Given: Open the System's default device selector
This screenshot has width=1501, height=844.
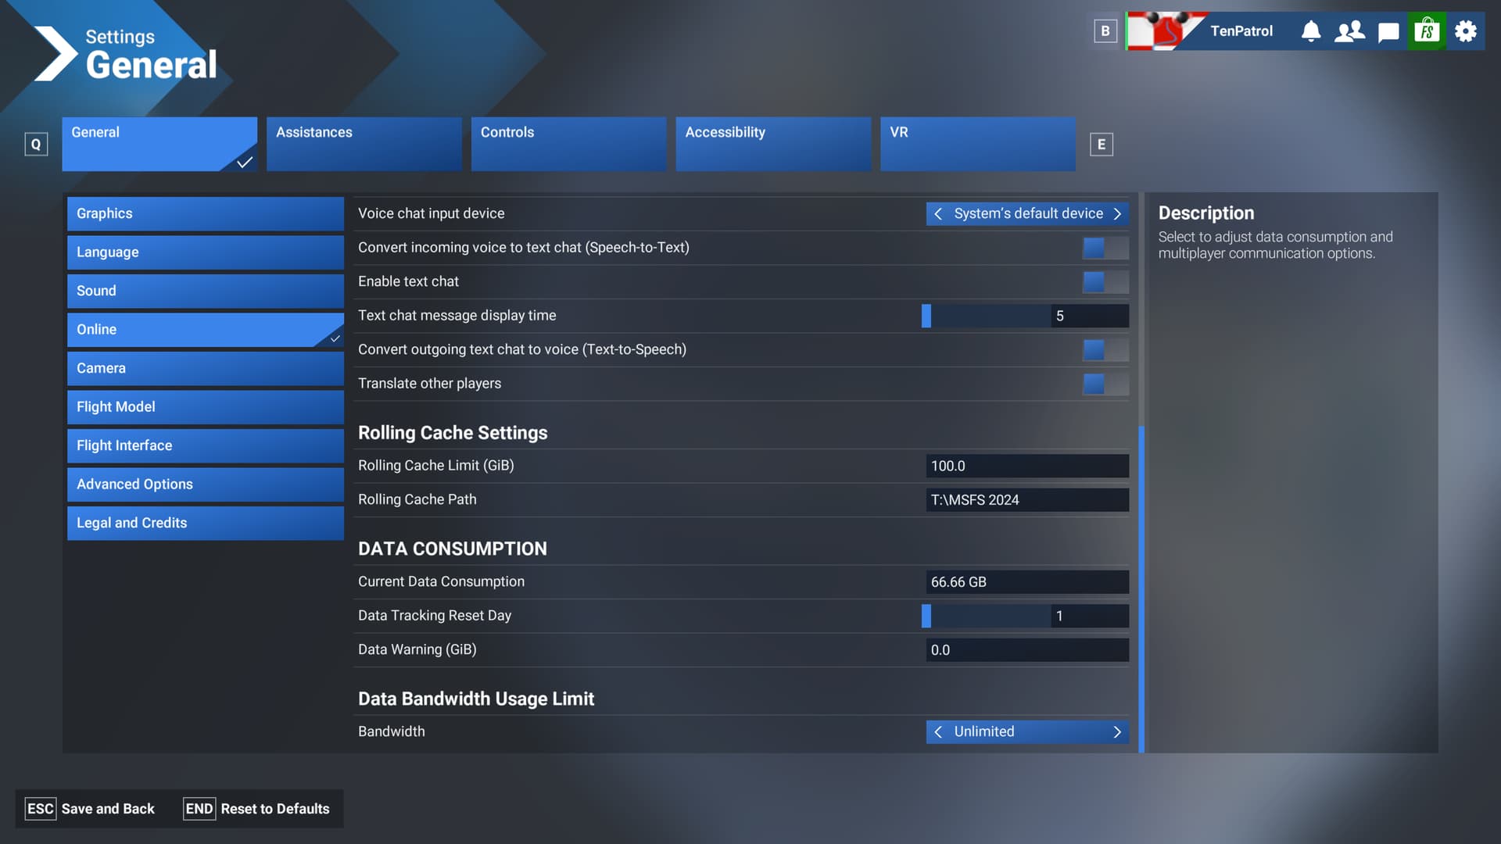Looking at the screenshot, I should [1027, 213].
